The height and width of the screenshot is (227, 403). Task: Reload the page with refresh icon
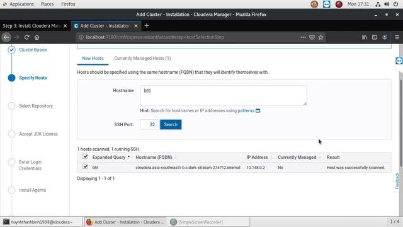click(x=26, y=37)
